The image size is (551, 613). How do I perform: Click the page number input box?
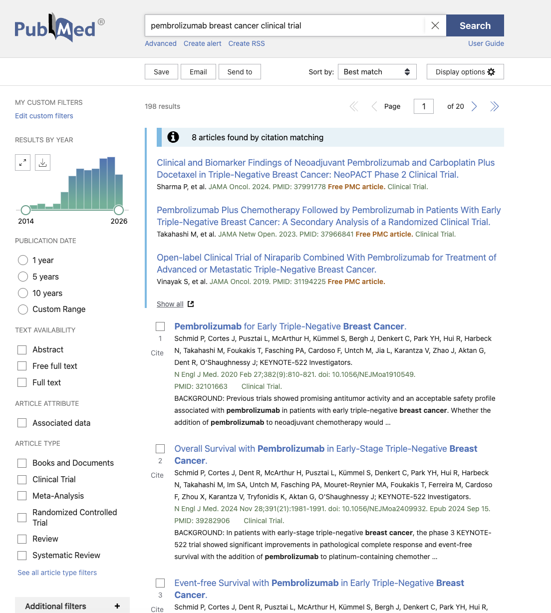424,106
